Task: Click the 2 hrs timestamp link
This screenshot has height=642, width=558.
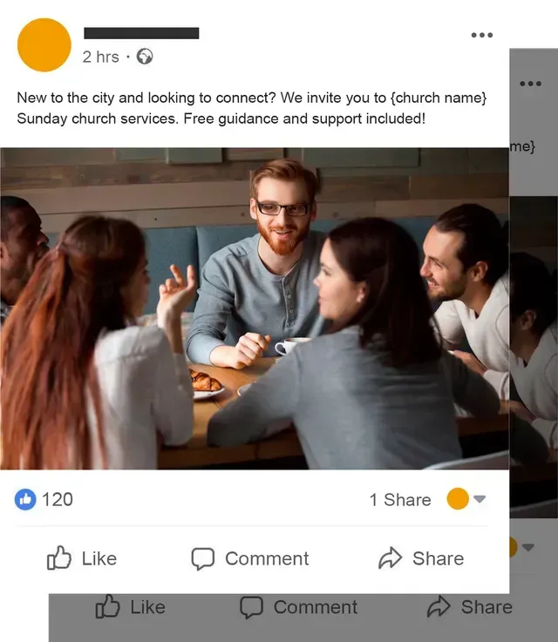Action: tap(101, 57)
